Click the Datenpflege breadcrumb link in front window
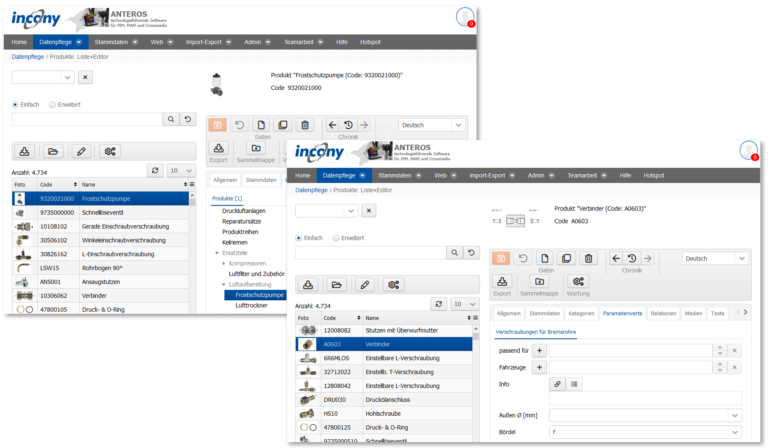This screenshot has height=448, width=771. [311, 190]
